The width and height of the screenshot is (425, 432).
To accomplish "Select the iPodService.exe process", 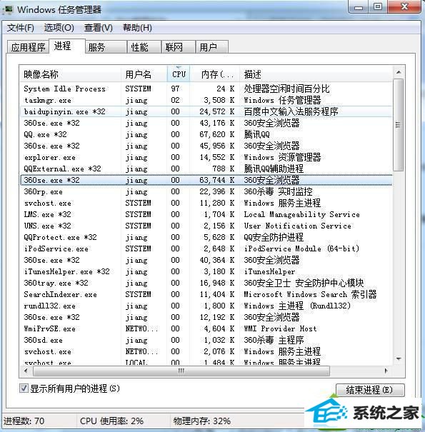I will click(x=206, y=248).
